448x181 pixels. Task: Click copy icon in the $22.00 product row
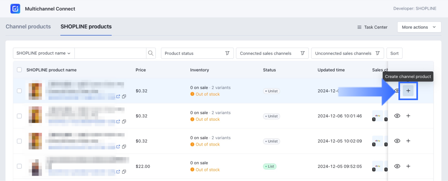124,172
